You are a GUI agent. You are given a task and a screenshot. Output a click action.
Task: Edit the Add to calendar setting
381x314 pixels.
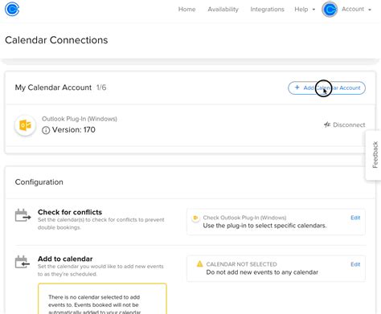point(355,264)
